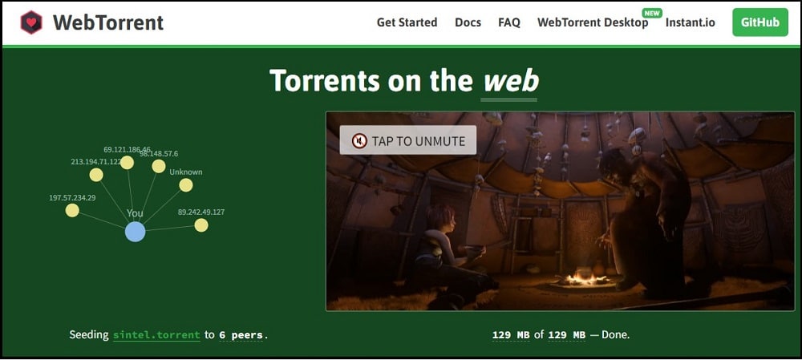Click the WebTorrent brand name text

pos(108,22)
